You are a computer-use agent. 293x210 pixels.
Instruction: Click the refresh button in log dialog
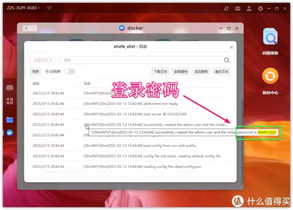pyautogui.click(x=36, y=72)
